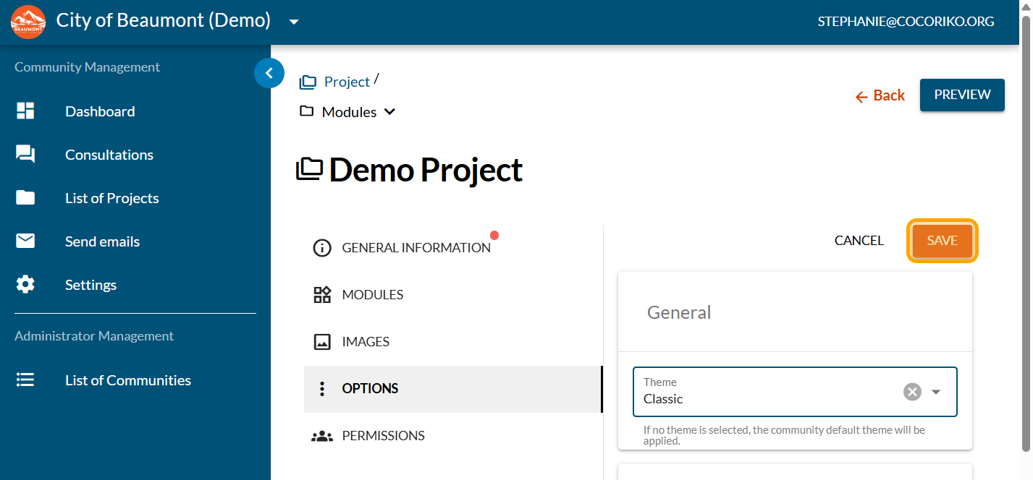
Task: Click the Cancel button
Action: (x=859, y=241)
